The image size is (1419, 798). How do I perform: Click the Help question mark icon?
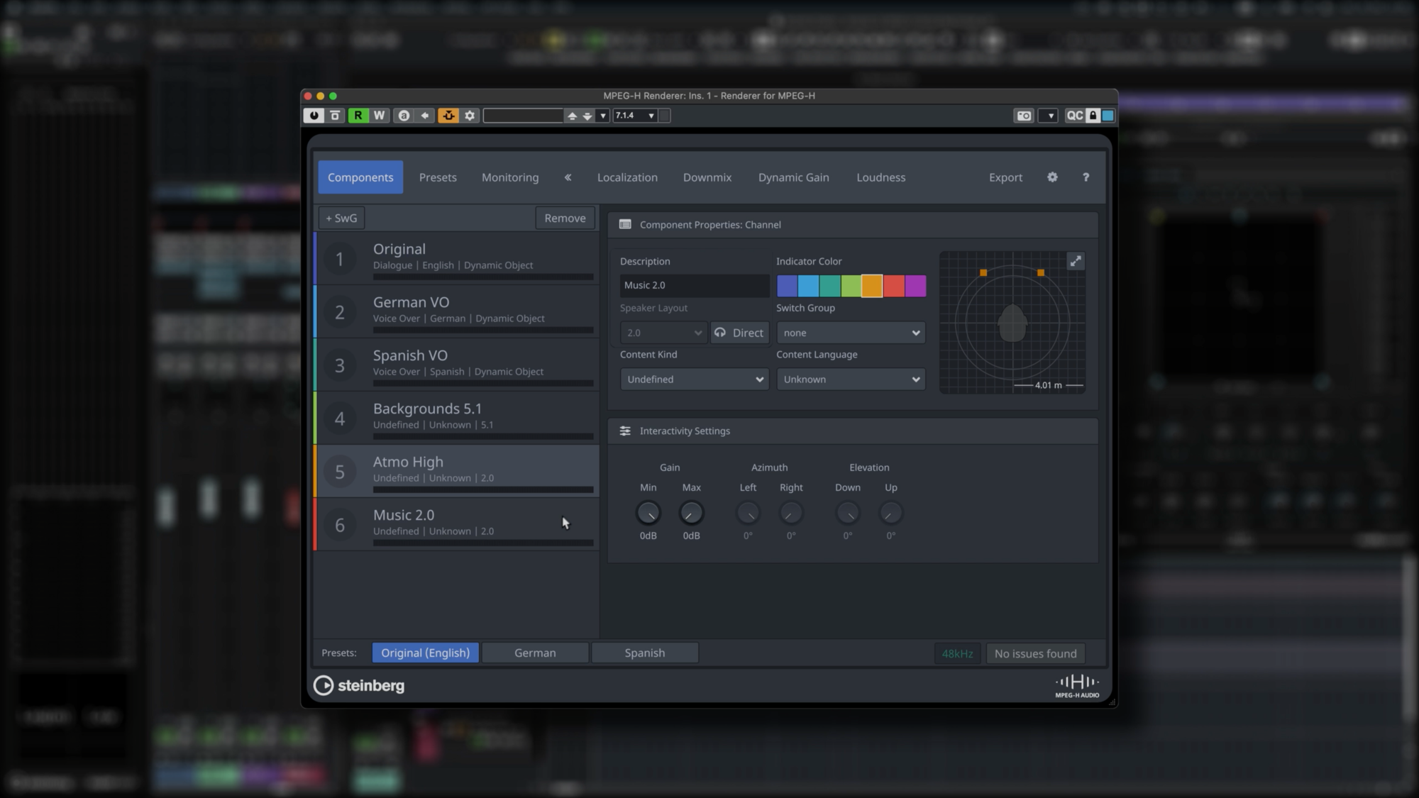[1086, 177]
